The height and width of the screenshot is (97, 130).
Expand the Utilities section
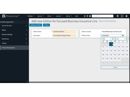[x=14, y=43]
